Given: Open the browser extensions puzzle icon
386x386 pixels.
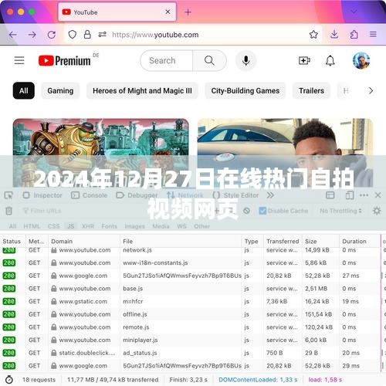Looking at the screenshot, I should coord(354,34).
